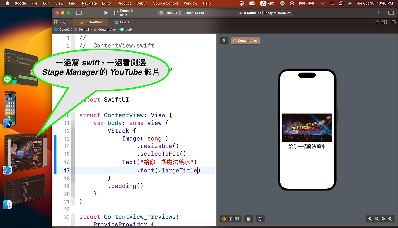Switch to the Assets tab

click(x=122, y=22)
